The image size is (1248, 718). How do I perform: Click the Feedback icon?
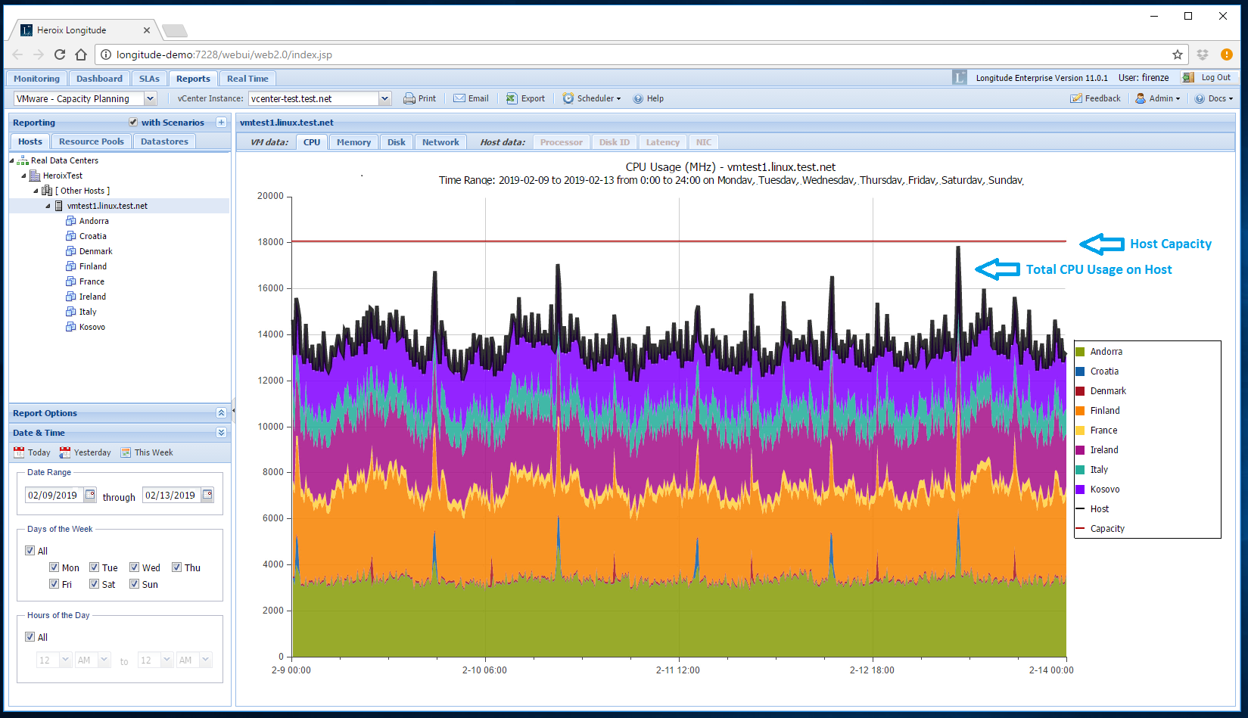pyautogui.click(x=1075, y=98)
